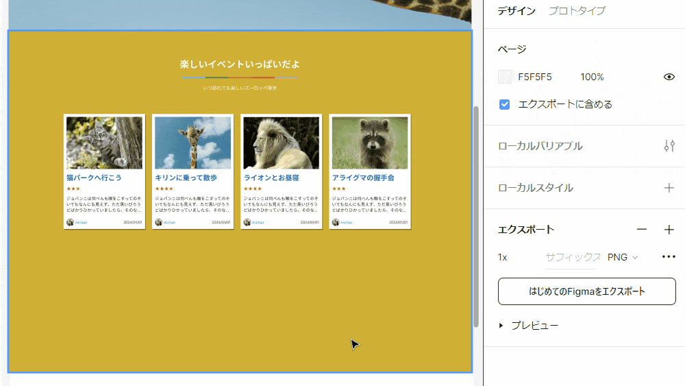The height and width of the screenshot is (386, 685).
Task: Click the ページ section heading
Action: point(512,49)
